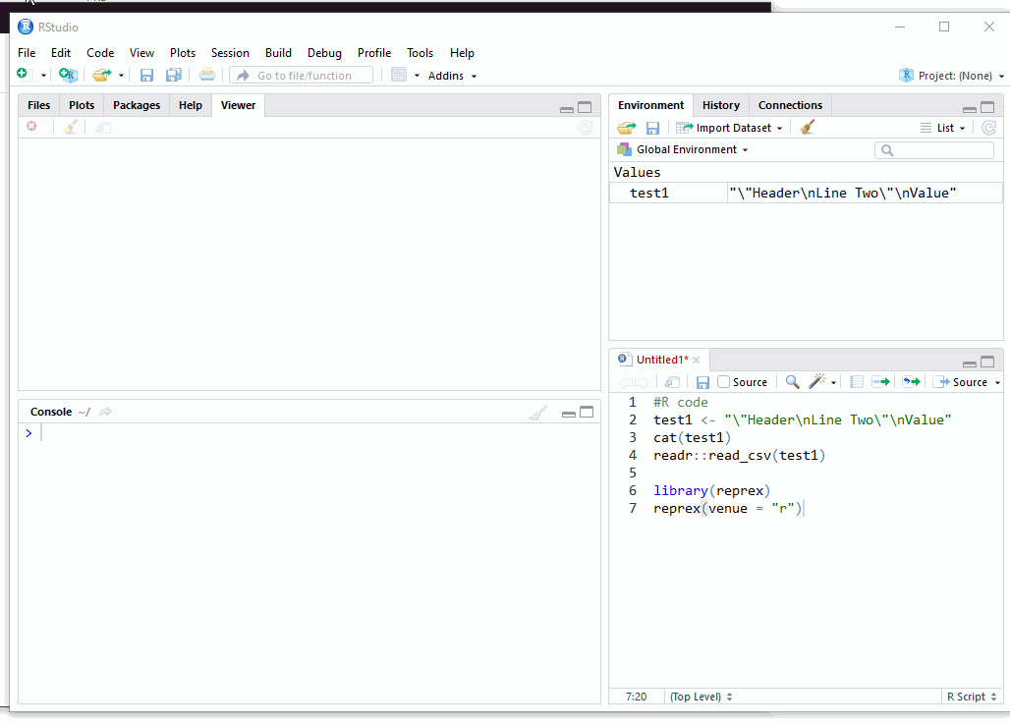1010x726 pixels.
Task: Click the Save Workspace icon in the Environment pane
Action: (x=652, y=128)
